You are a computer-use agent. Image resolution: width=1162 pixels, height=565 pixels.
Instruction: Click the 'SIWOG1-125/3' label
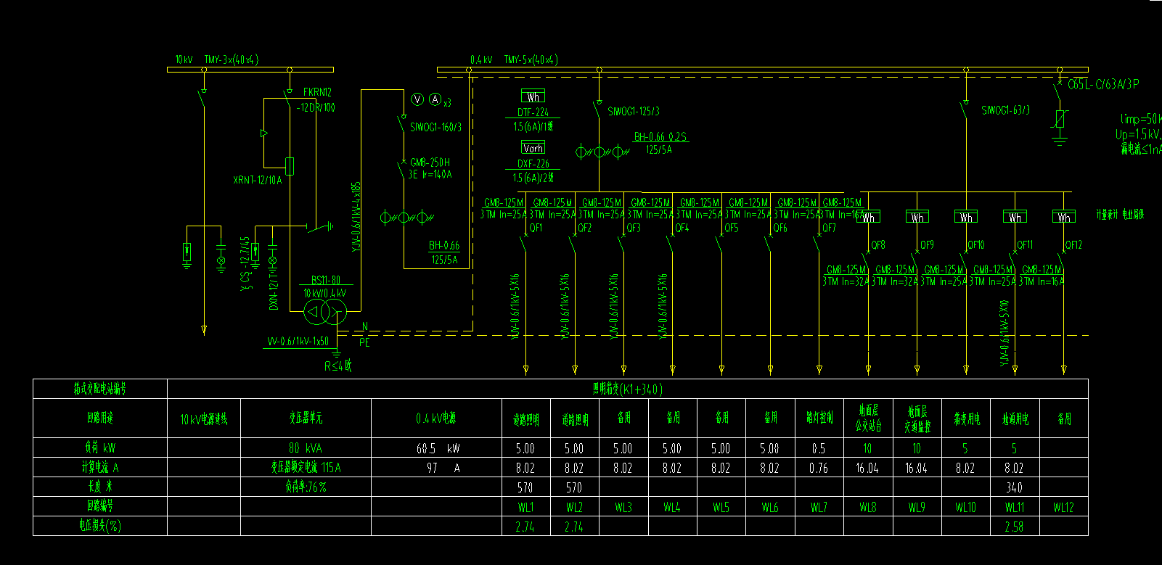pos(634,111)
